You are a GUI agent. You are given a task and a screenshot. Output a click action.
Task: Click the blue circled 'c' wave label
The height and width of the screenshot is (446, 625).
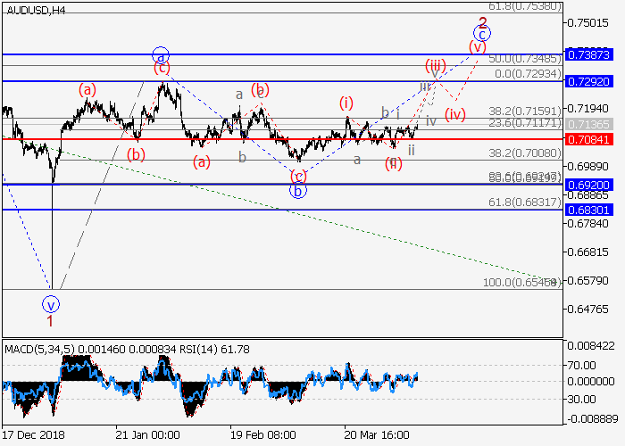(482, 34)
